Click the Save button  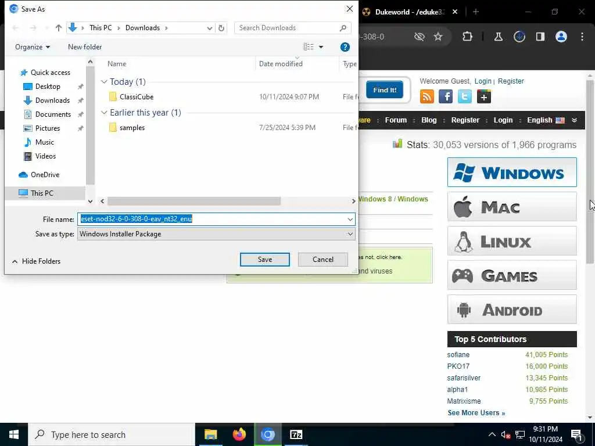(x=265, y=260)
